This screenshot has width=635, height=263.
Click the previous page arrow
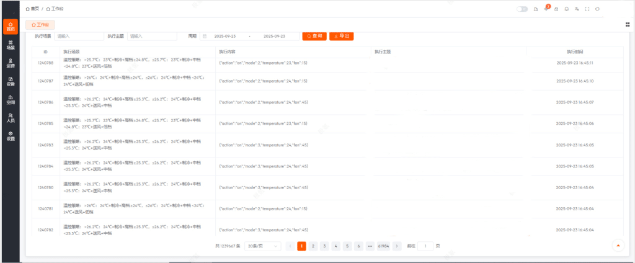(x=290, y=246)
